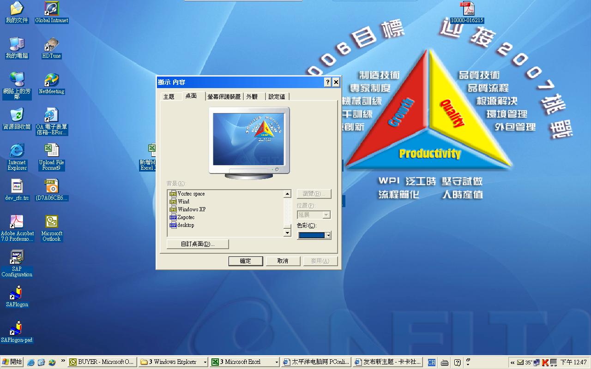Screen dimensions: 591x369
Task: Click the monitor wallpaper preview
Action: pos(249,138)
